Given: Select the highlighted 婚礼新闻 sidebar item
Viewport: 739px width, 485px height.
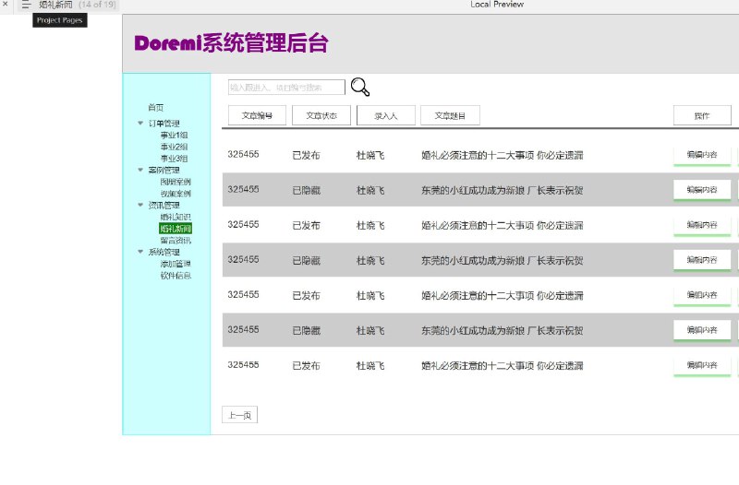Looking at the screenshot, I should [x=176, y=229].
